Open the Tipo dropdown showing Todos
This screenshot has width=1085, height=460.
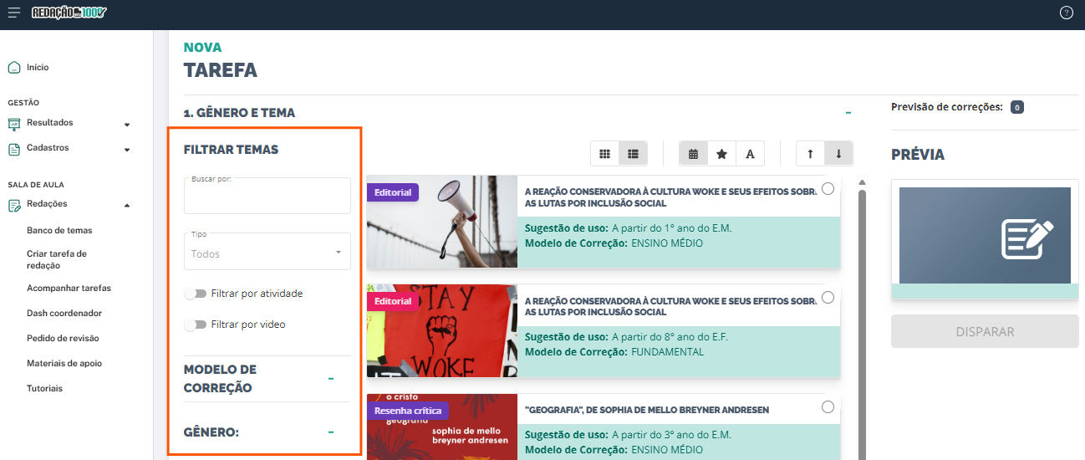(x=267, y=251)
